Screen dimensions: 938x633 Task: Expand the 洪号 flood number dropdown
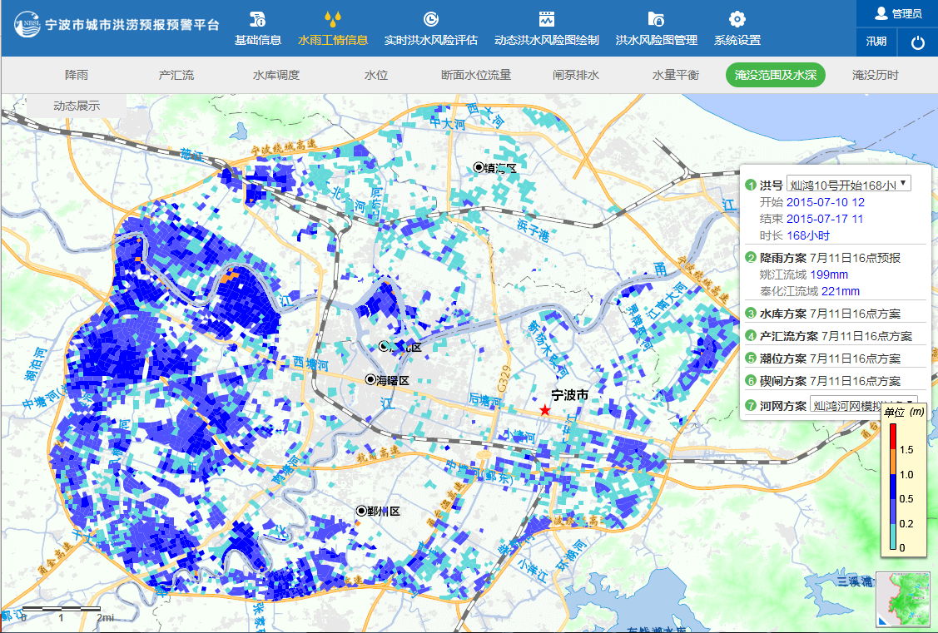(849, 184)
